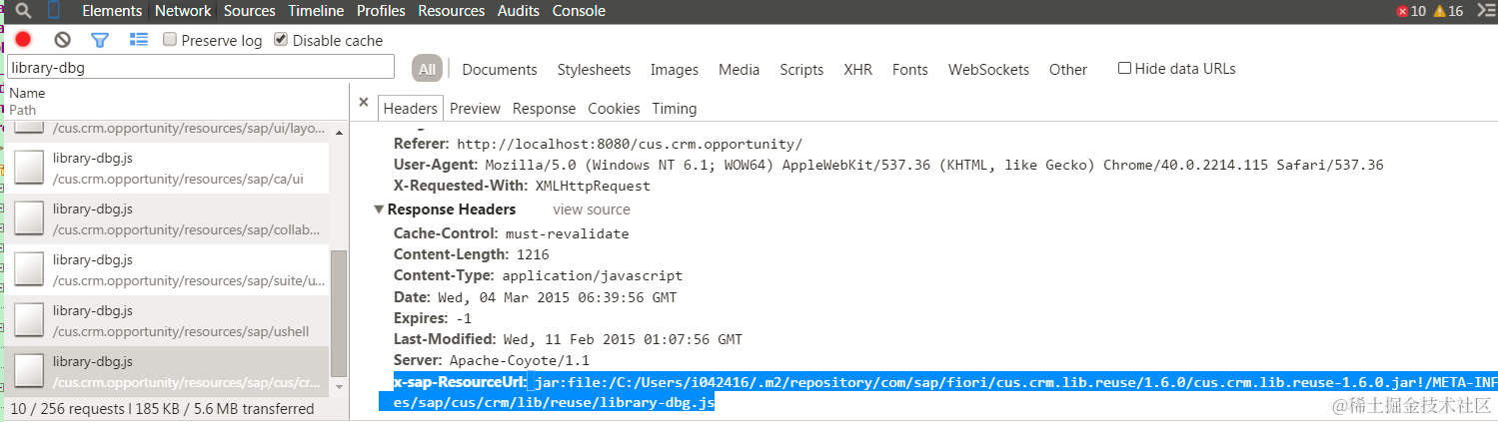Click the scroll-up arrow of the request list
The image size is (1498, 422).
tap(339, 132)
